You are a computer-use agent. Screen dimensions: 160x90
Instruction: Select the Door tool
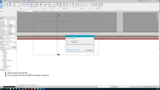7,5
